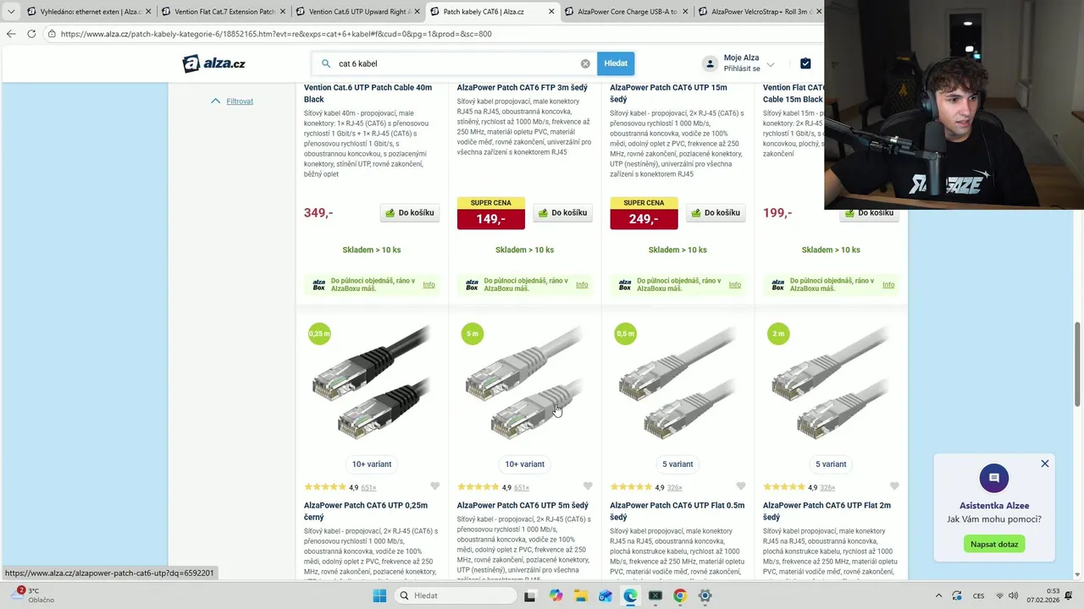Viewport: 1084px width, 609px height.
Task: Open the weather widget showing 3°C
Action: tap(34, 595)
